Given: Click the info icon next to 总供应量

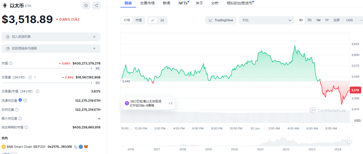Looking at the screenshot, I should click(x=17, y=110).
